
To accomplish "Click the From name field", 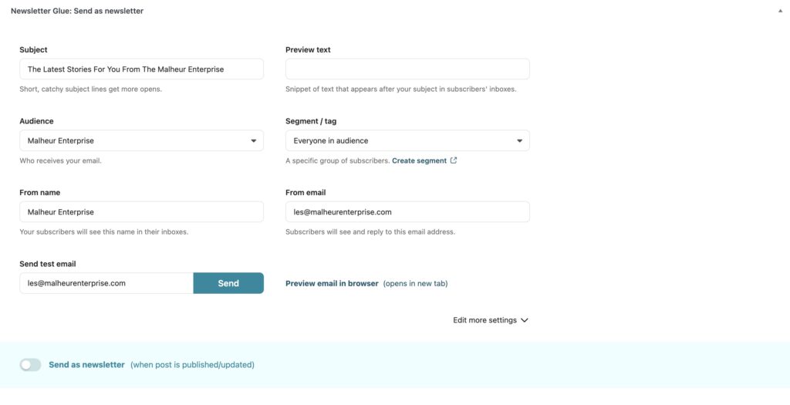I will point(141,212).
